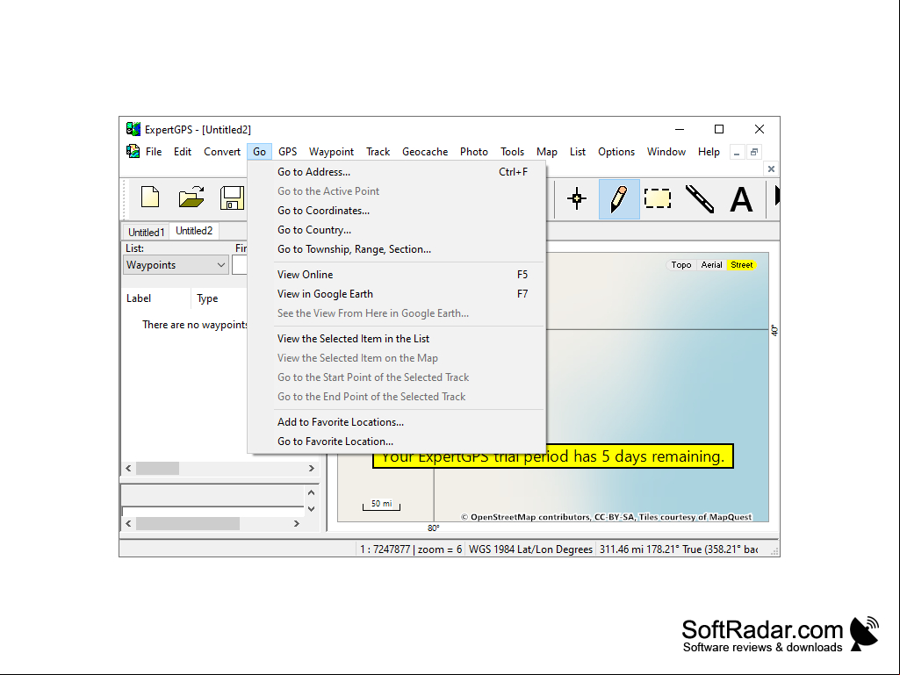Open the Map menu

546,152
